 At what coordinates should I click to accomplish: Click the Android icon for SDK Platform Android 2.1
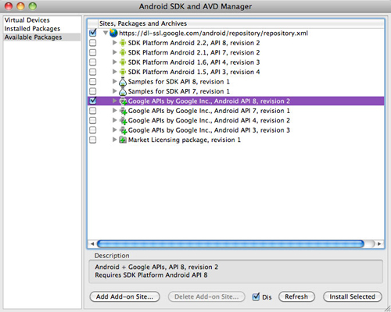pos(123,52)
